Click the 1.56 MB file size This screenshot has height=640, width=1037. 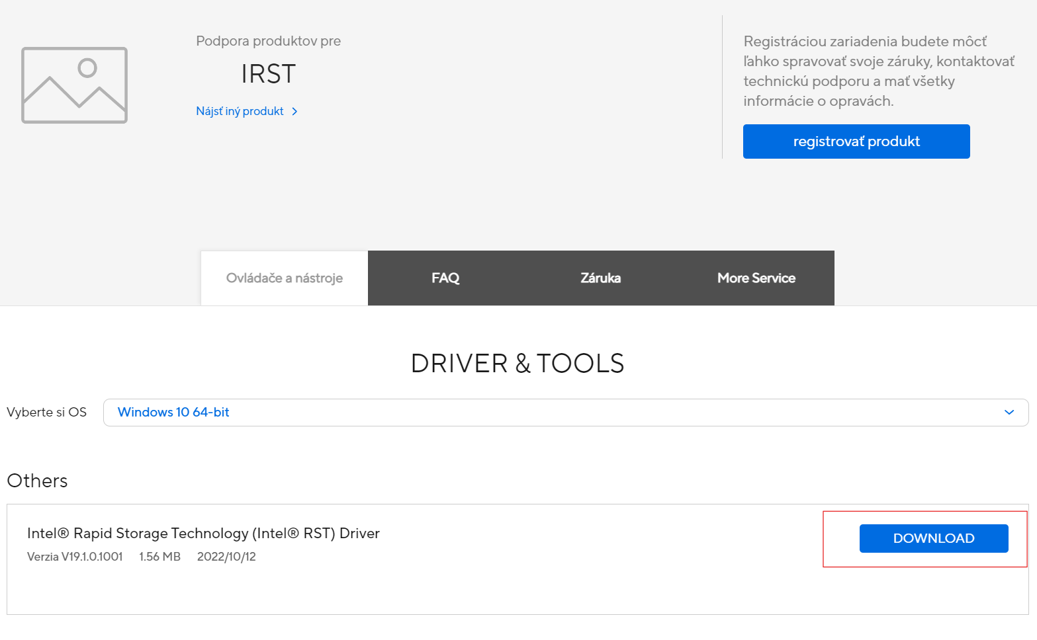(159, 557)
